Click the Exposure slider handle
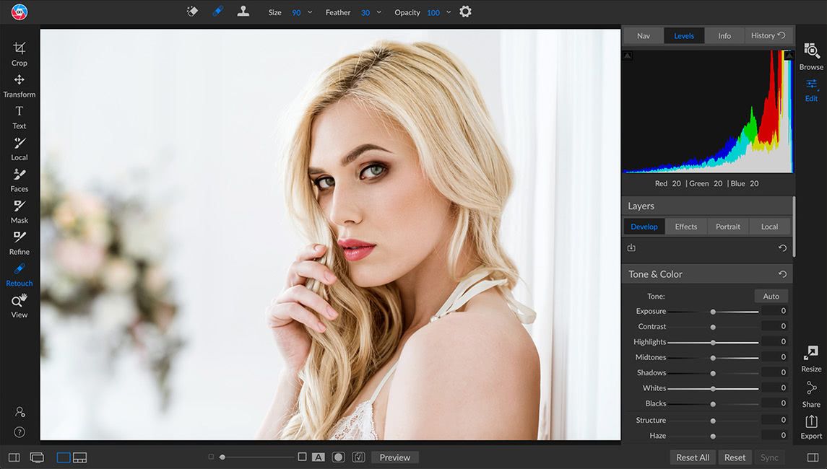This screenshot has height=469, width=827. pos(713,312)
